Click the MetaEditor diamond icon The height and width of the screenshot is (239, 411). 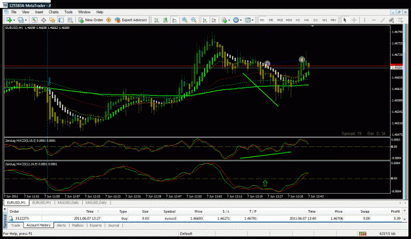pos(109,20)
